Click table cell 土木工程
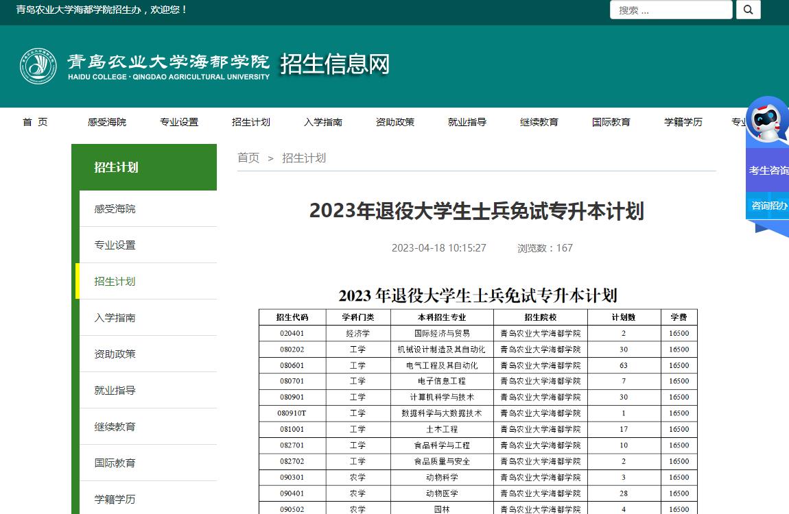 click(x=442, y=429)
